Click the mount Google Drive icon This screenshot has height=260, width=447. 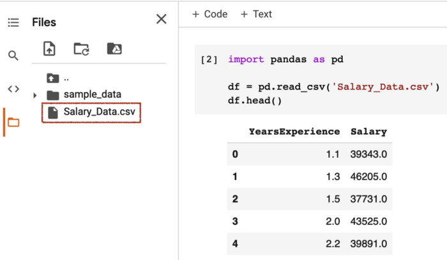click(114, 49)
